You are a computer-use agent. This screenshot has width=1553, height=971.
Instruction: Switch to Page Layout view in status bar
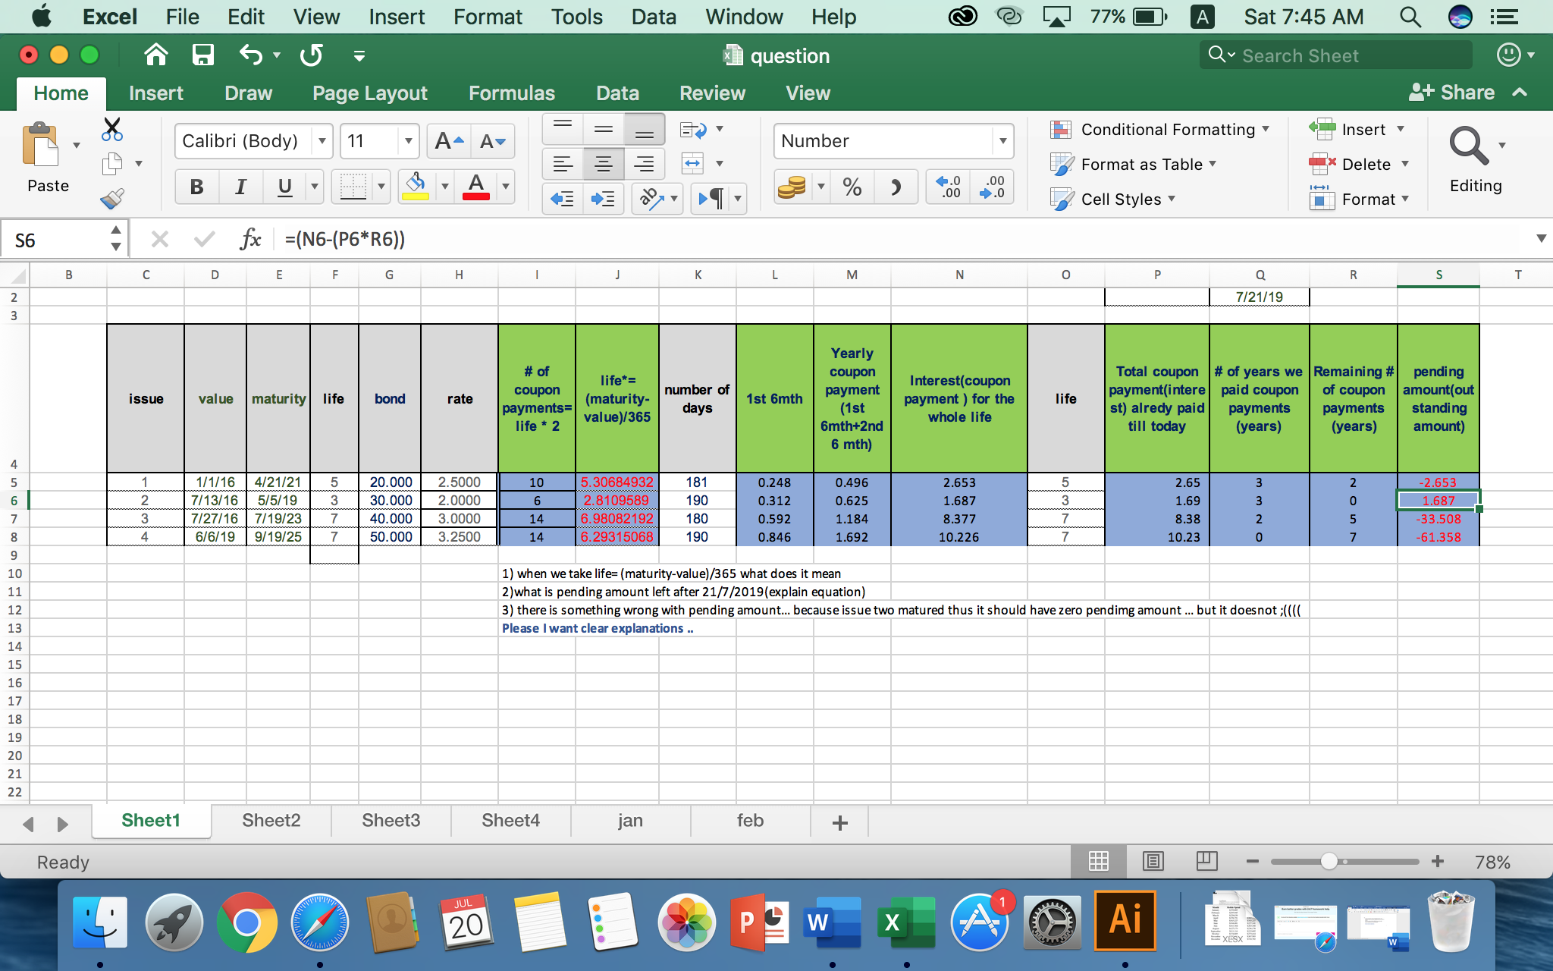click(1153, 861)
